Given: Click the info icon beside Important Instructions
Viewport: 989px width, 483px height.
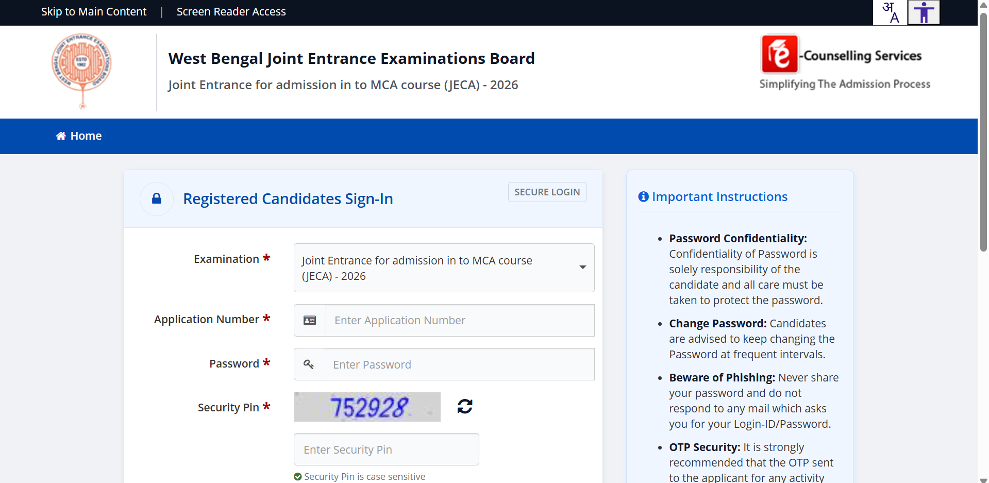Looking at the screenshot, I should pyautogui.click(x=642, y=196).
